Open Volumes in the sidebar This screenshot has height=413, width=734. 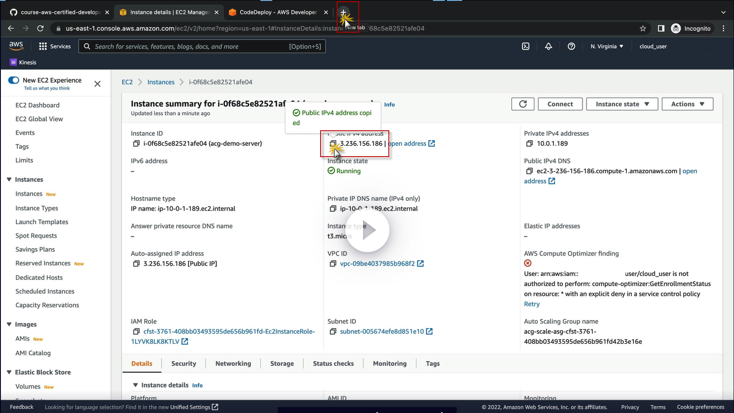coord(28,387)
